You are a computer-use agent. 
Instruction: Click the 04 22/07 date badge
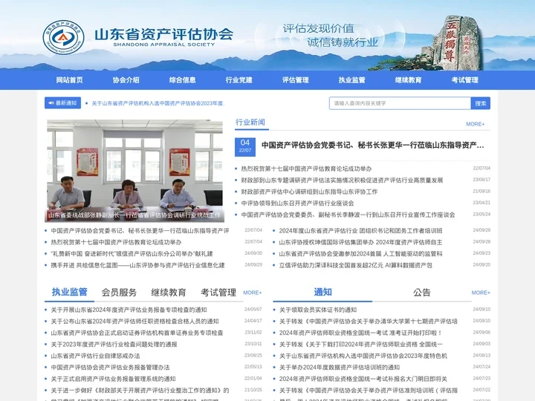(245, 147)
